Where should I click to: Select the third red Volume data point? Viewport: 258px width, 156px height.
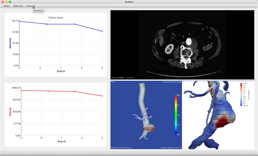[75, 91]
